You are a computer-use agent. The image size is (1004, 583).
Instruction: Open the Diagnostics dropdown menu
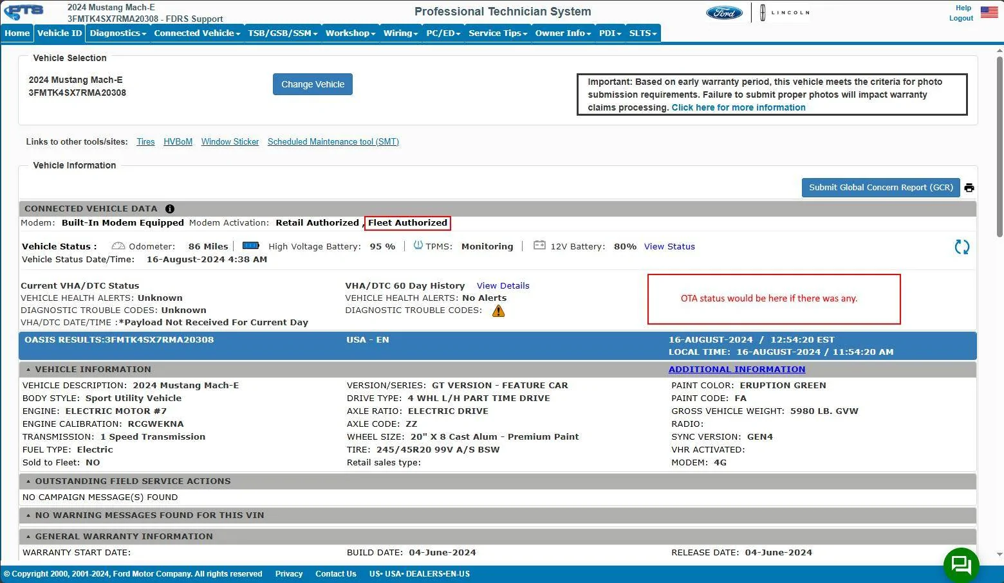(x=118, y=33)
